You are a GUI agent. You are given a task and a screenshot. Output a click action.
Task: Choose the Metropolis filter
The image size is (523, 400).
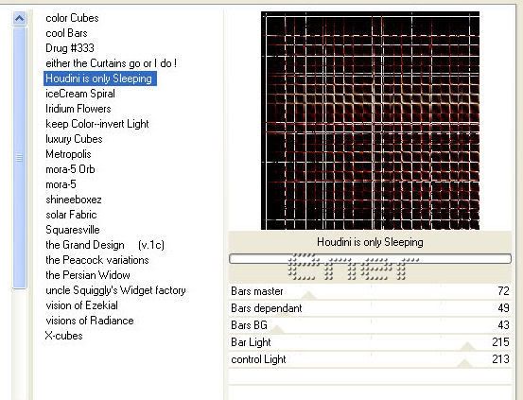tap(68, 154)
